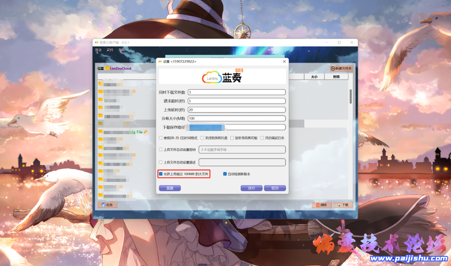451x266 pixels.
Task: Click the Lanzou cloud logo banner
Action: (223, 76)
